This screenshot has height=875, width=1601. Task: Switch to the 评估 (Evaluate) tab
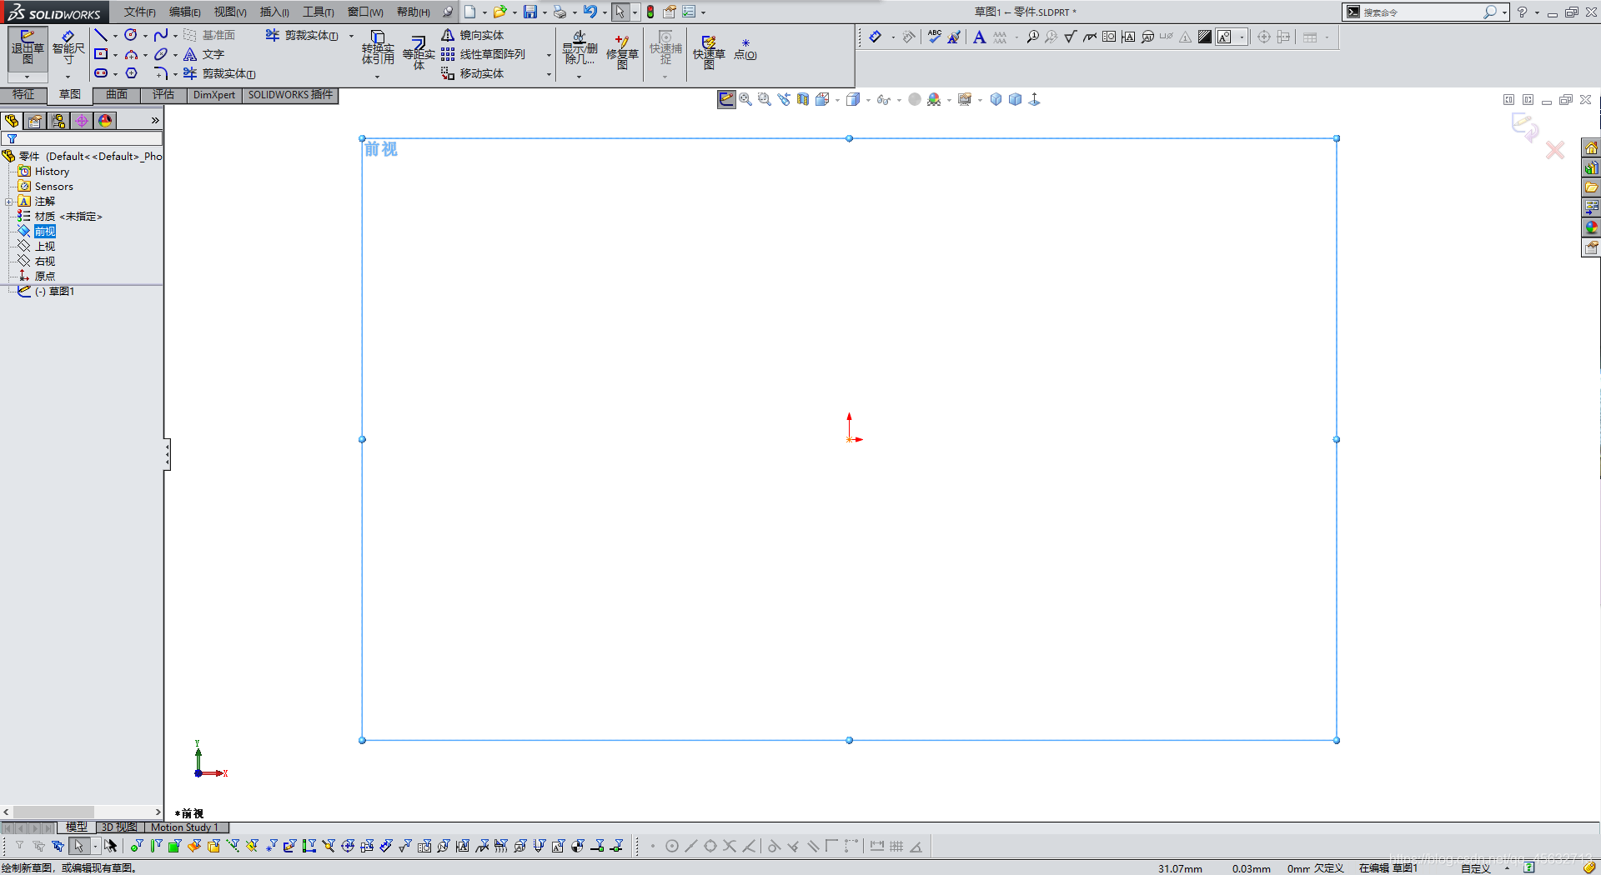163,95
